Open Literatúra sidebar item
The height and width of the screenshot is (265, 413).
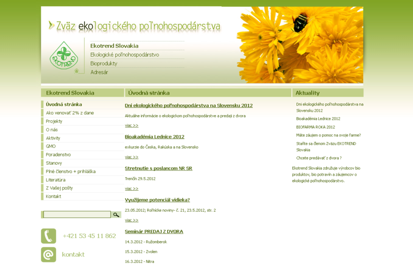(x=56, y=180)
